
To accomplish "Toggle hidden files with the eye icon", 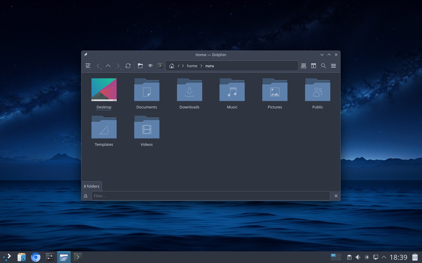I will point(150,66).
